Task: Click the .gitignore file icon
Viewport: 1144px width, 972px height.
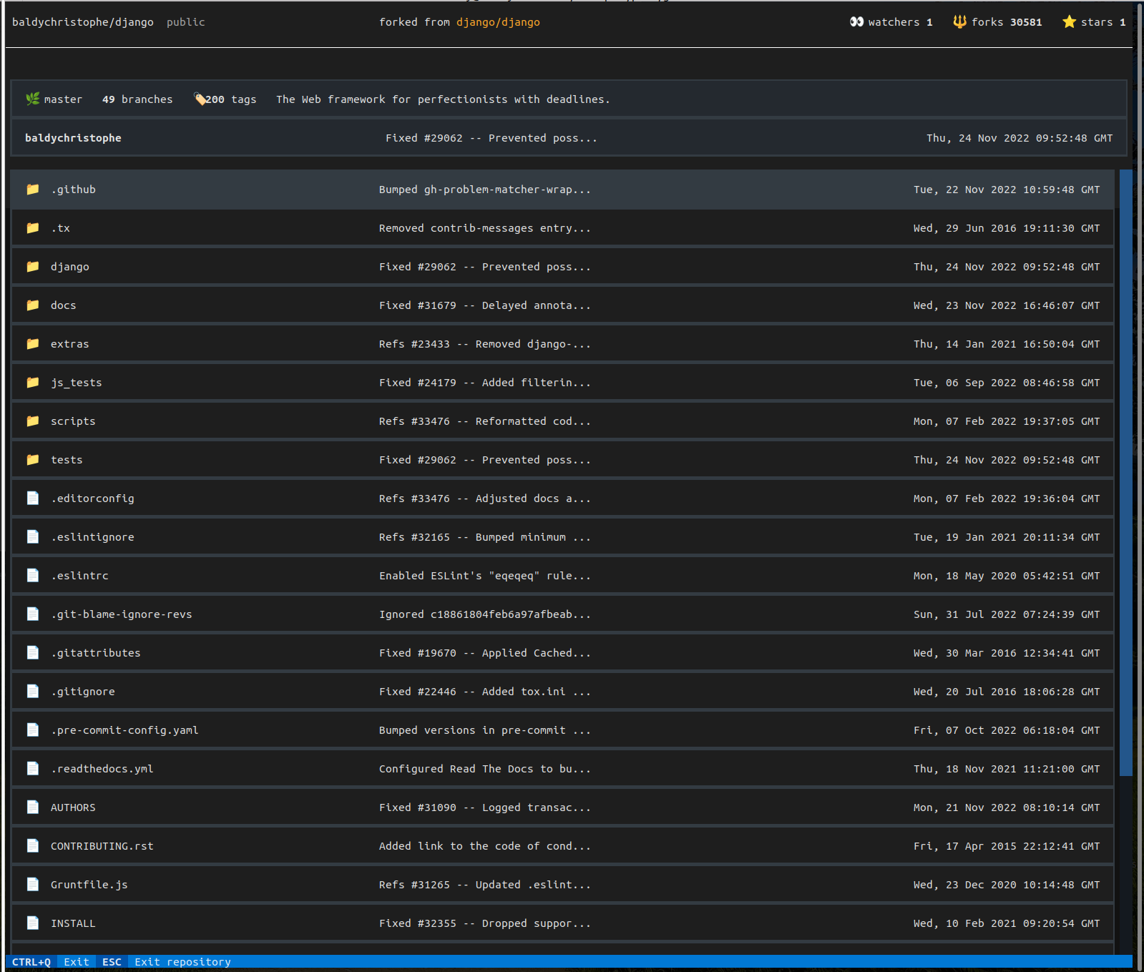Action: tap(33, 691)
